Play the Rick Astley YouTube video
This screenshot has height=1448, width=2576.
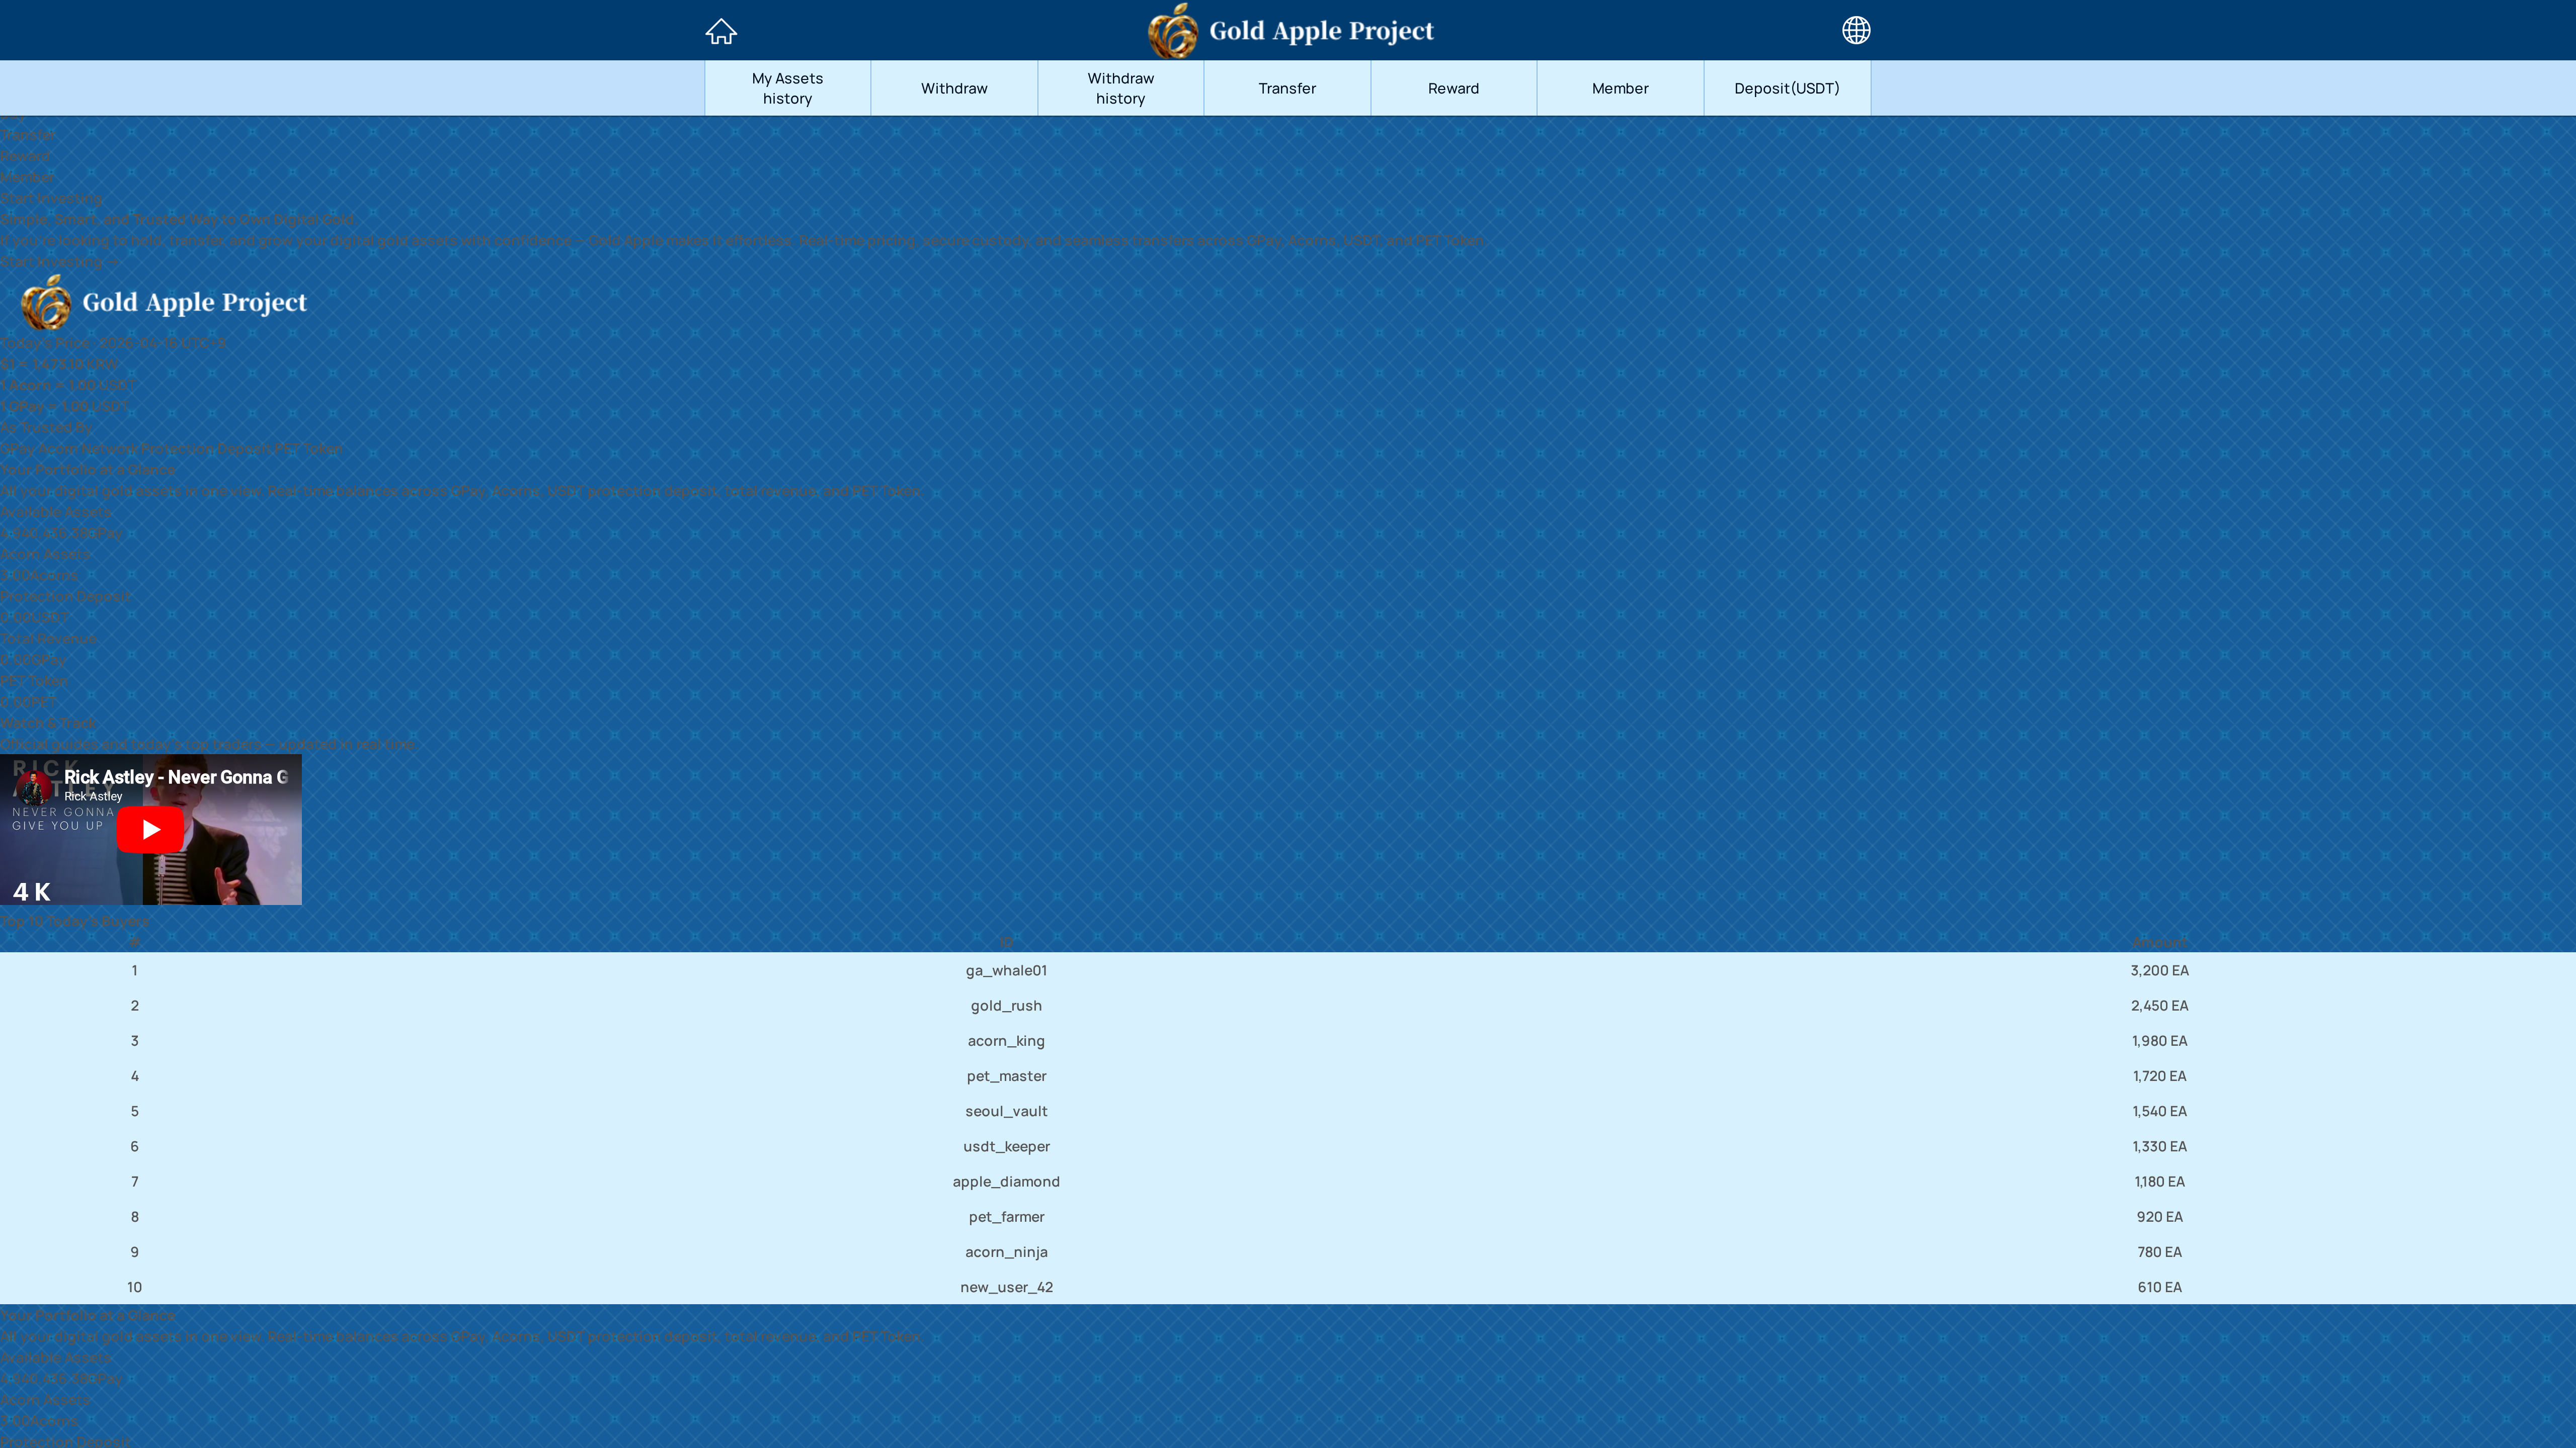point(150,830)
